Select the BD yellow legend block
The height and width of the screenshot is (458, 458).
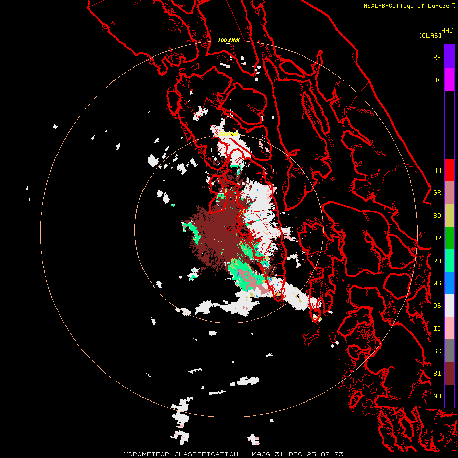click(x=449, y=216)
